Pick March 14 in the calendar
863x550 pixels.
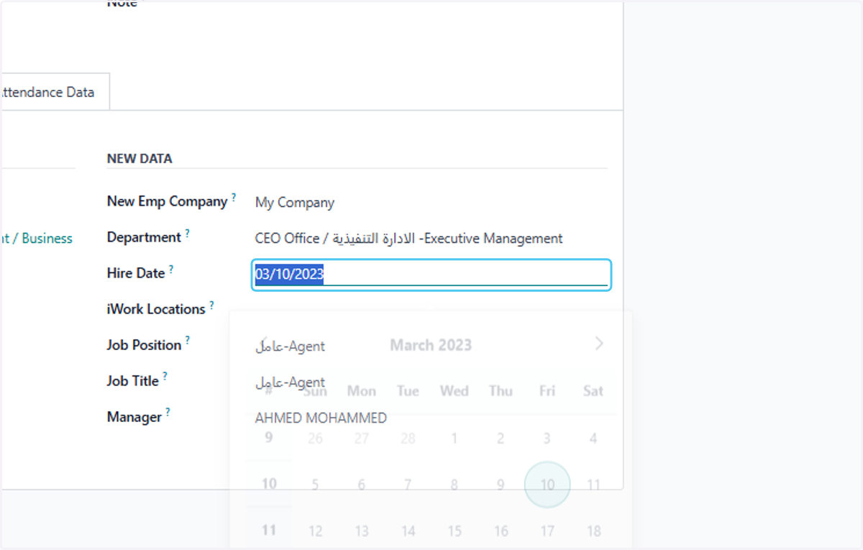408,531
